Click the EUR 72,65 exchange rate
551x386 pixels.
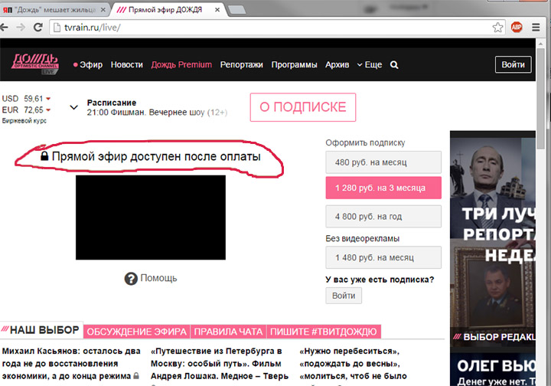click(26, 110)
